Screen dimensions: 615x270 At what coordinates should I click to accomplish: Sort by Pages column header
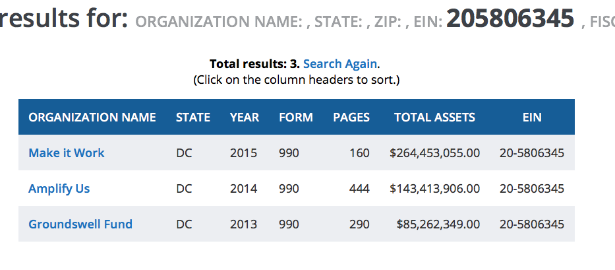351,118
